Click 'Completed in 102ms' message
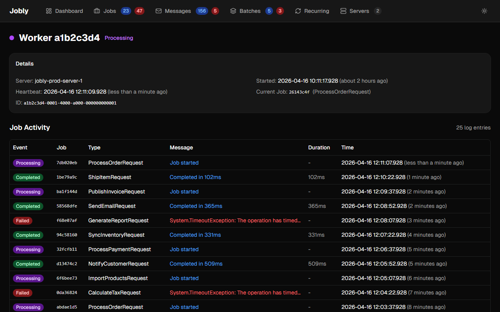This screenshot has height=312, width=500. click(195, 177)
